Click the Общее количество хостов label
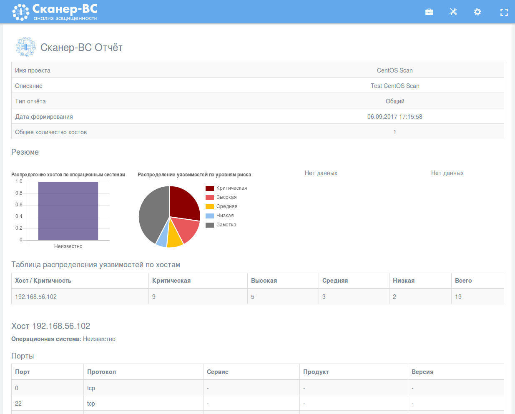The height and width of the screenshot is (414, 515). [x=51, y=132]
